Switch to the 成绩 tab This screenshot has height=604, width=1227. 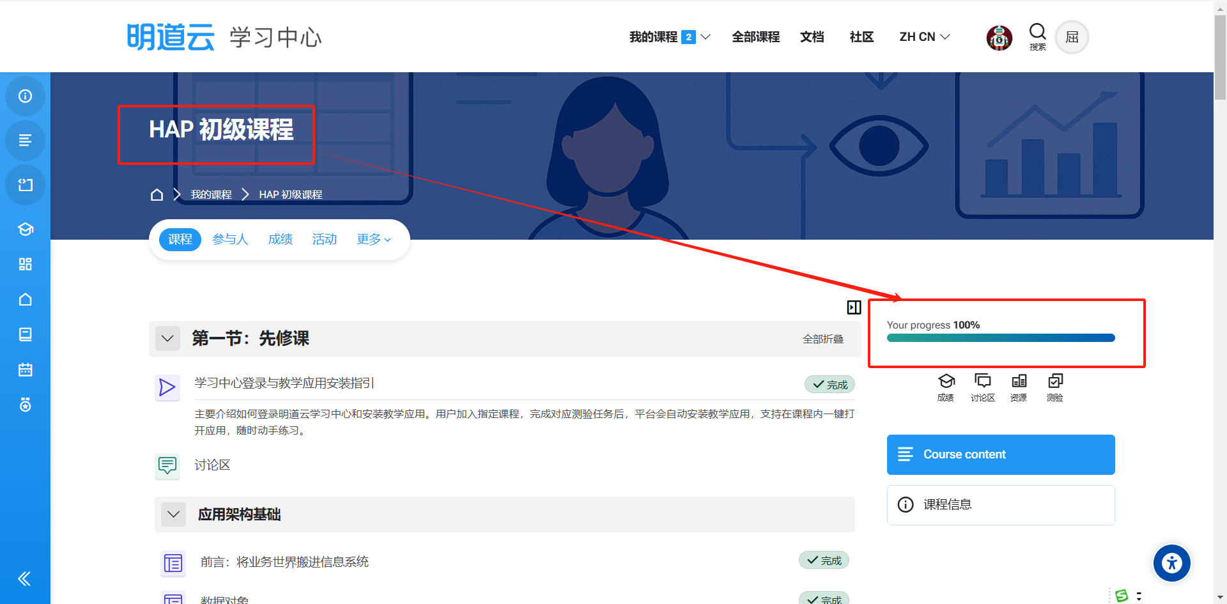click(281, 239)
